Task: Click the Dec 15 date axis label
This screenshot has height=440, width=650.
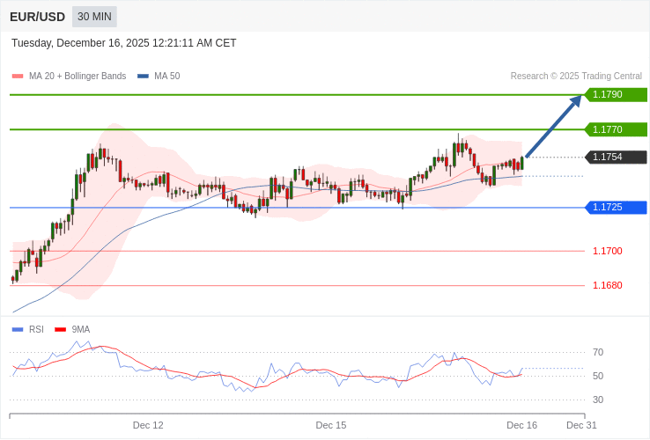Action: click(331, 425)
